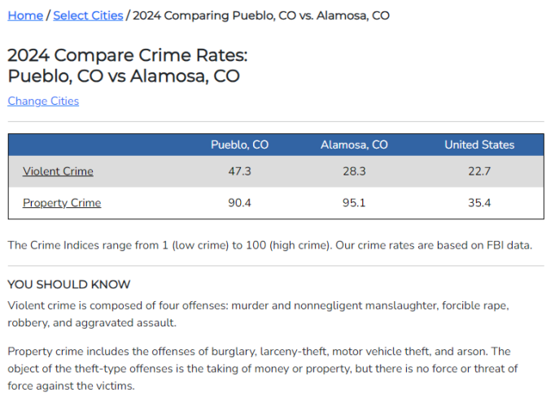Click Pueblo property crime value 90.4

click(x=239, y=203)
